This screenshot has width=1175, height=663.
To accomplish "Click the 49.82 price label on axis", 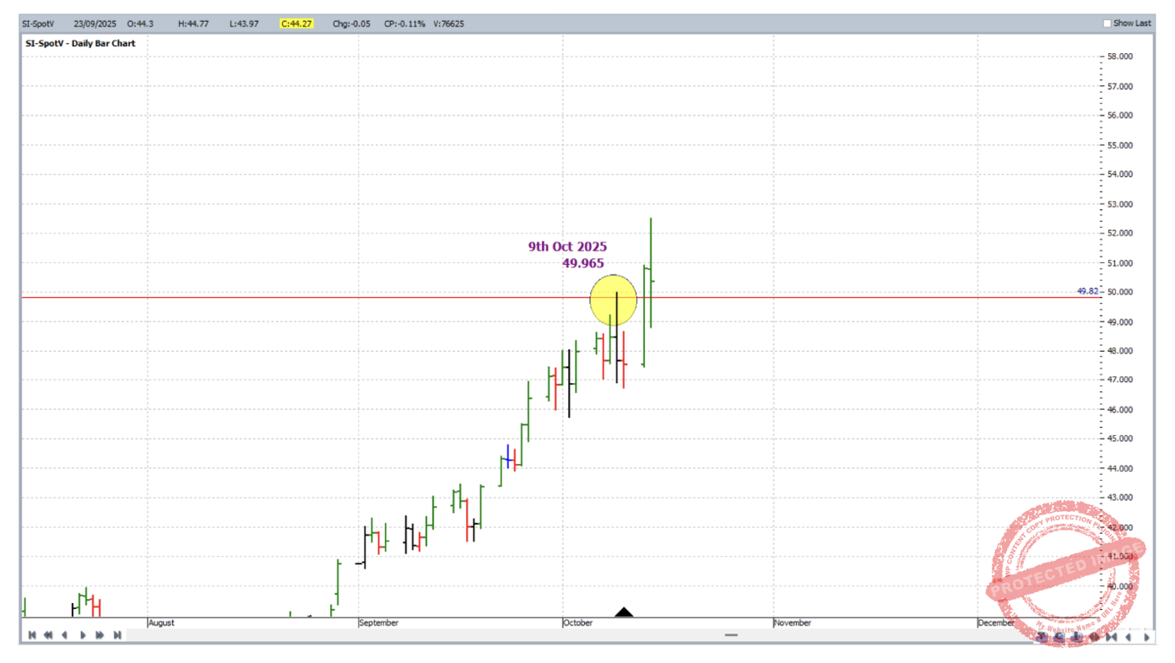I will tap(1087, 291).
